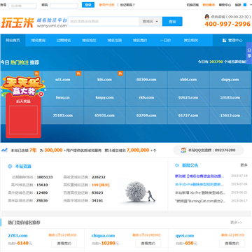Open the news item dated 2019-07-19
Screen dimensions: 252x252
(x=199, y=176)
